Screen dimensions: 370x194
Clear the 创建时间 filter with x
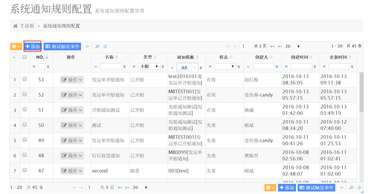click(x=314, y=67)
